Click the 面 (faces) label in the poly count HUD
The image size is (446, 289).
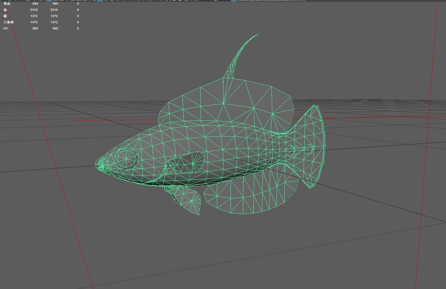pos(5,16)
